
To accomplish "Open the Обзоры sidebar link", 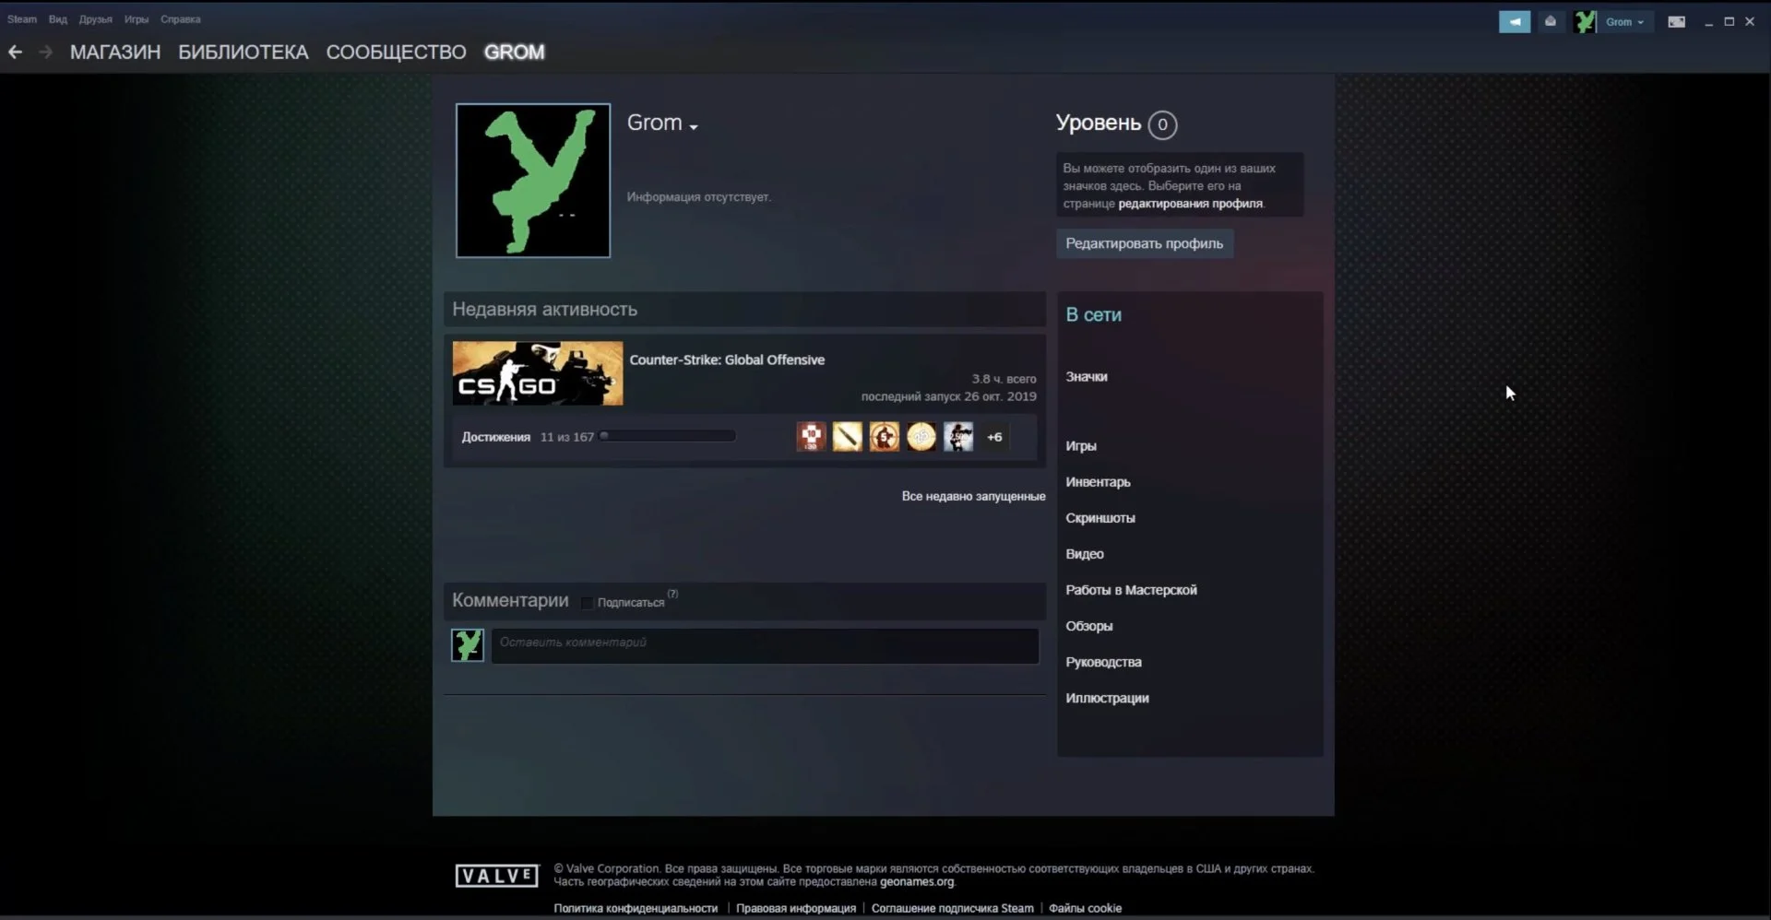I will [1089, 625].
